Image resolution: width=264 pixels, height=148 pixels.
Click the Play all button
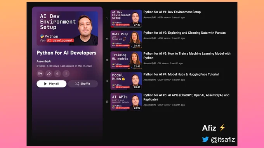[52, 84]
